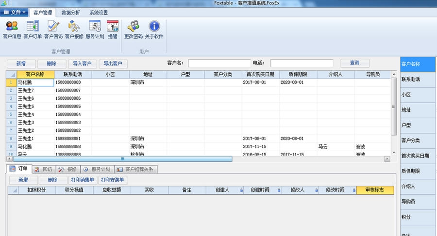
Task: Select the row 5 header
Action: click(11, 114)
